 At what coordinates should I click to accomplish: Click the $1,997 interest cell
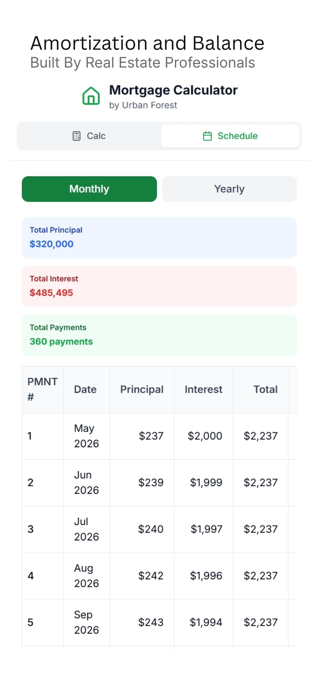(204, 529)
